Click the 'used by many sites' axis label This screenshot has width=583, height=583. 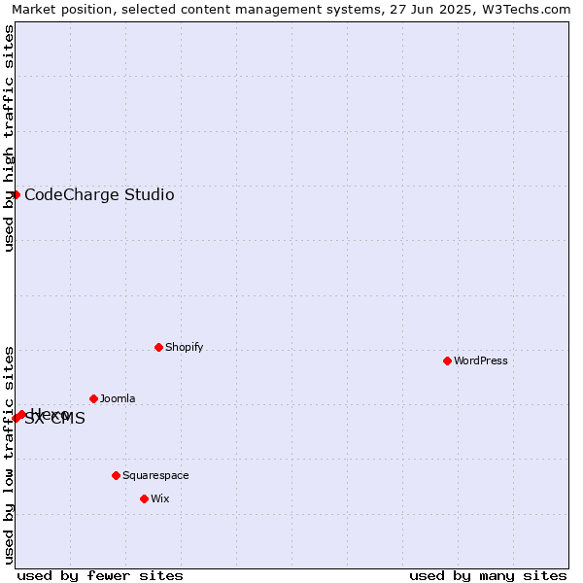[x=488, y=576]
